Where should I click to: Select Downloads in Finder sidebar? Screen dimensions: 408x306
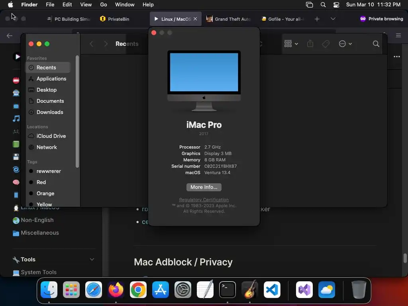pos(48,112)
